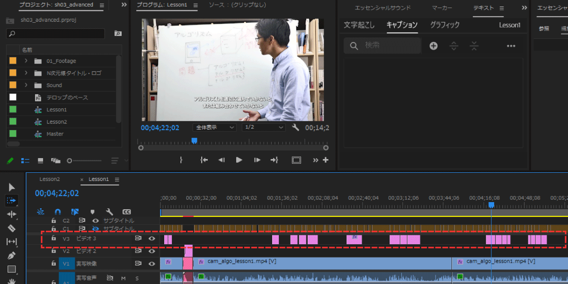Open the マーカー panel tab
Viewport: 568px width, 284px height.
(442, 8)
